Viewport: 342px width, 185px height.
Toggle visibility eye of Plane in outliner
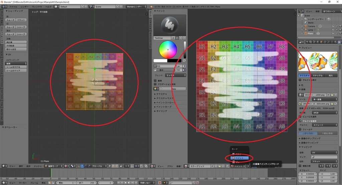[x=333, y=33]
